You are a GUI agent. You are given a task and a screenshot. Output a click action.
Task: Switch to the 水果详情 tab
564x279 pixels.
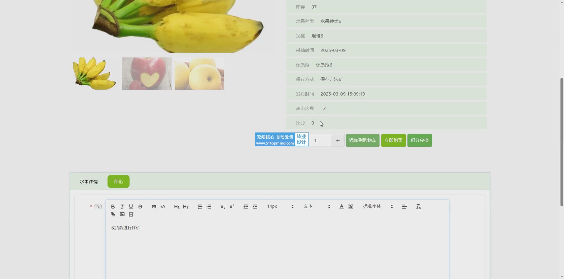click(x=89, y=182)
